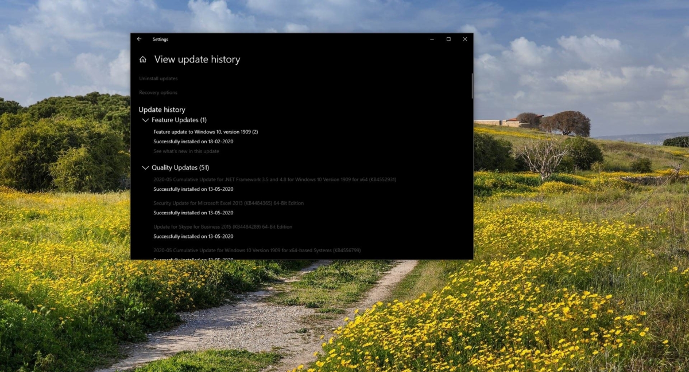Go to Settings home via house icon
The height and width of the screenshot is (372, 689).
pyautogui.click(x=143, y=60)
